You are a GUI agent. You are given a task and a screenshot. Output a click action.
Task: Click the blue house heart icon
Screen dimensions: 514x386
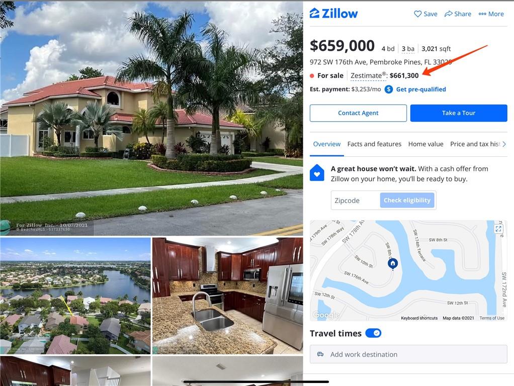317,173
